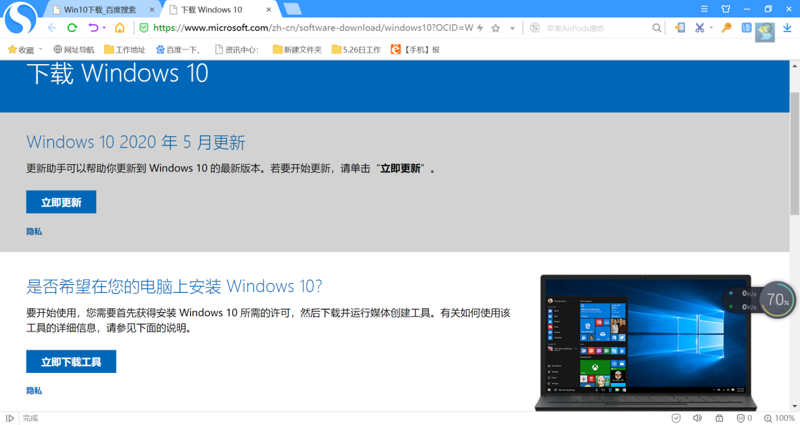Go to the orange home page icon
The width and height of the screenshot is (800, 425).
[120, 28]
